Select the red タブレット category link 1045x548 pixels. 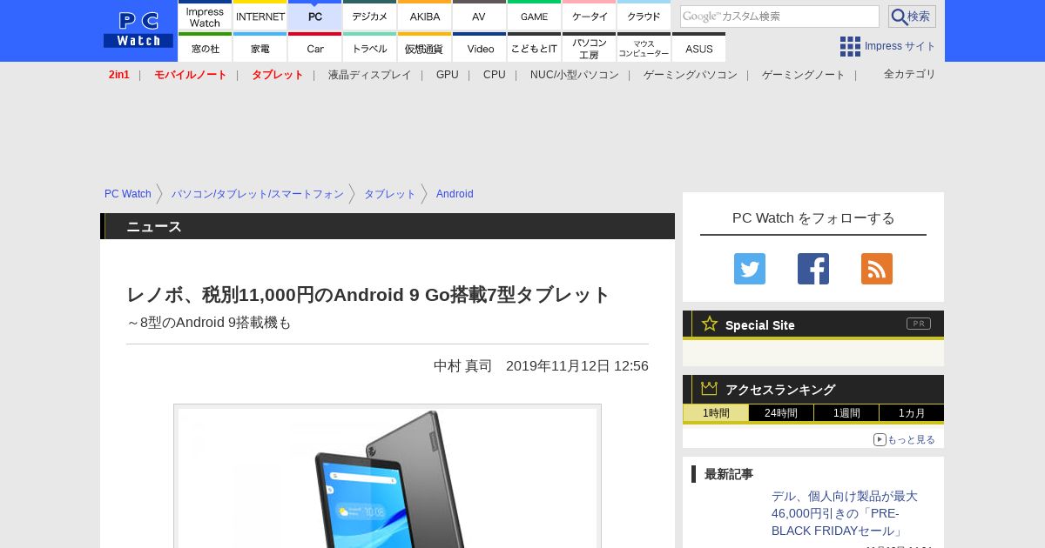coord(278,75)
